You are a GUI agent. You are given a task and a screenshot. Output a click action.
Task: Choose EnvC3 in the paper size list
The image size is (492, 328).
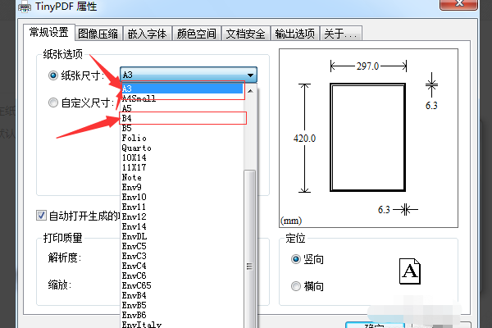coord(182,256)
